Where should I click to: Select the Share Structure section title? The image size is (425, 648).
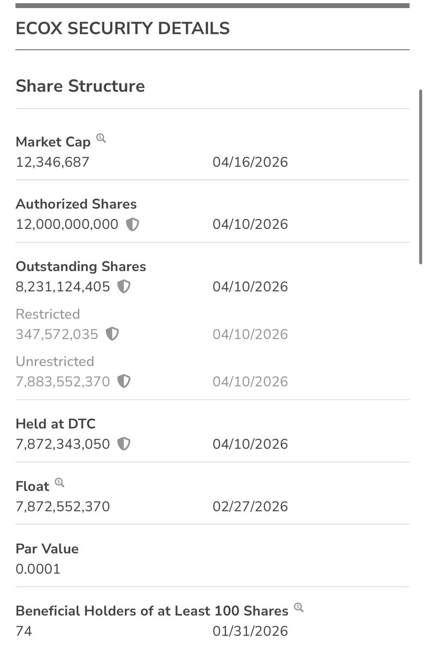[80, 86]
